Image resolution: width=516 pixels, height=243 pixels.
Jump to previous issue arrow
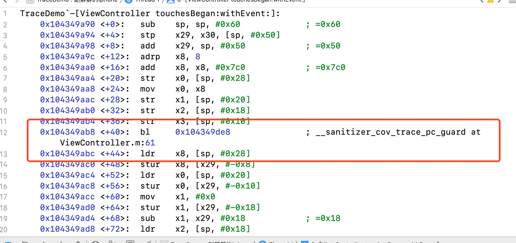[482, 1]
